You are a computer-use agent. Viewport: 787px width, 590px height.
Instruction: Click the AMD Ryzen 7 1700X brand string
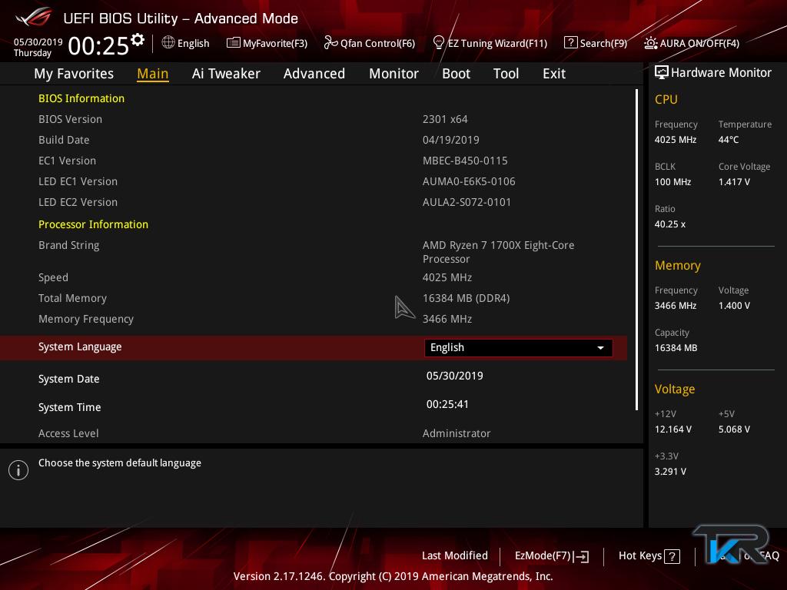click(x=498, y=252)
